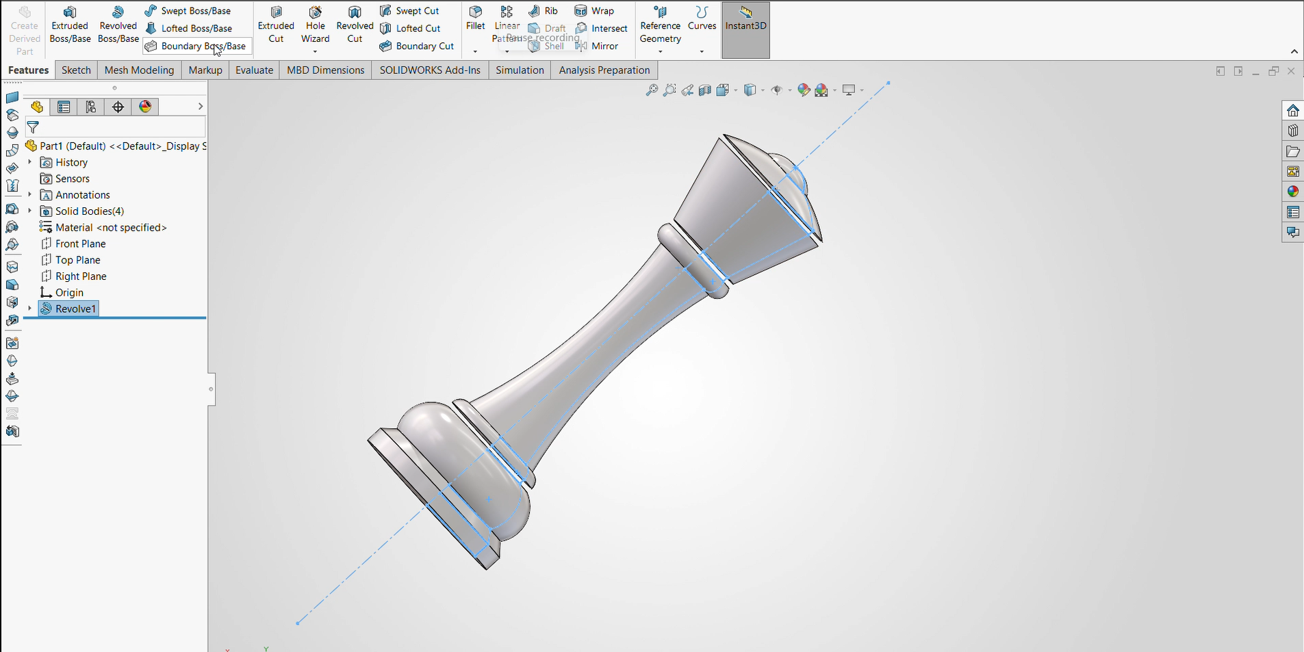Click the Zoom to Fit icon
The height and width of the screenshot is (652, 1304).
(652, 90)
